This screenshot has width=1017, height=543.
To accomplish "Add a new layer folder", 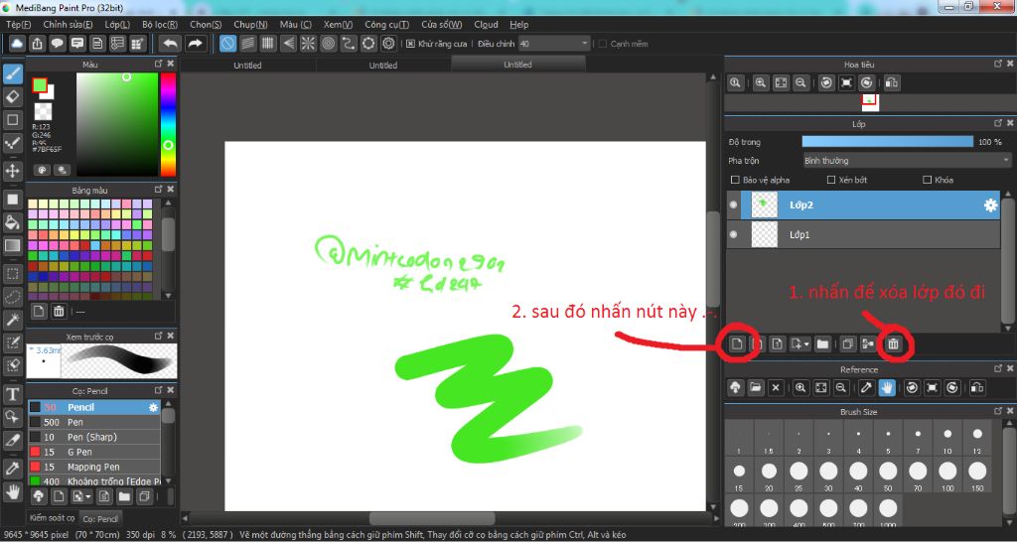I will click(x=822, y=344).
